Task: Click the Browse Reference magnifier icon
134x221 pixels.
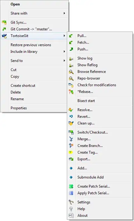Action: (71, 72)
